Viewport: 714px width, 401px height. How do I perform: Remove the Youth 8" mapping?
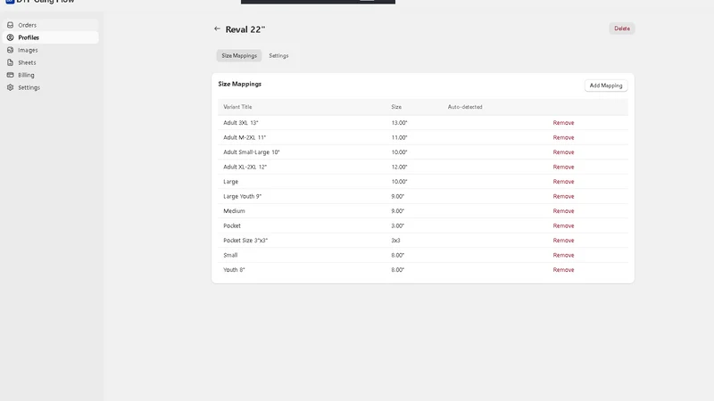[x=563, y=270]
